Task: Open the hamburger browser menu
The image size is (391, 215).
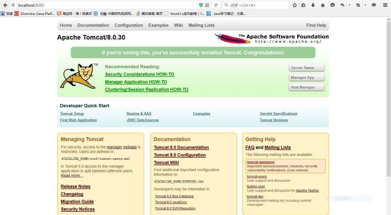Action: [x=385, y=5]
